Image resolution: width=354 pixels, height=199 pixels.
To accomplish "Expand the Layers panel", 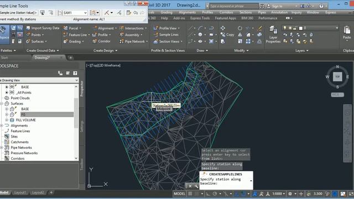I will [302, 50].
